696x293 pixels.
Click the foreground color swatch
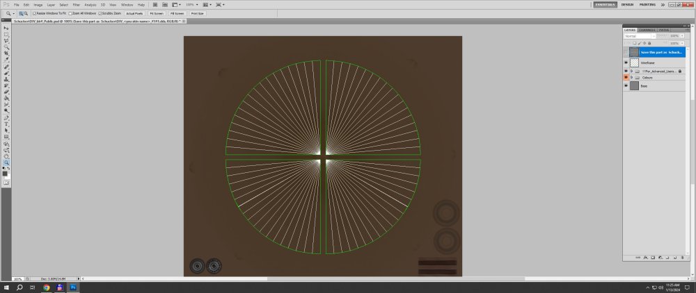[x=5, y=172]
